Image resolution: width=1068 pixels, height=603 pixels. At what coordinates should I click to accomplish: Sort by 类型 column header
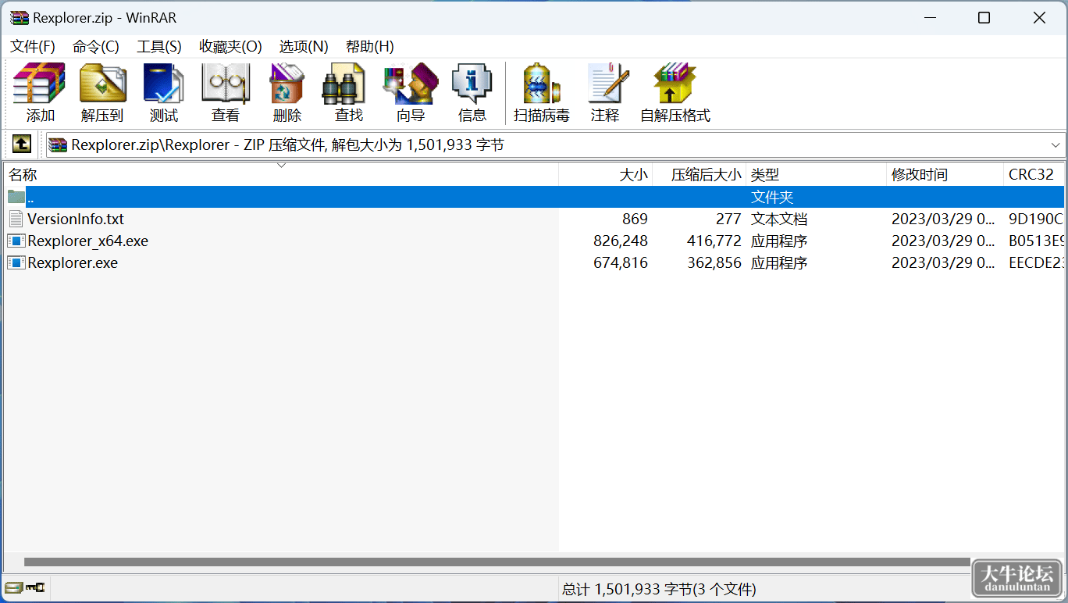point(817,175)
